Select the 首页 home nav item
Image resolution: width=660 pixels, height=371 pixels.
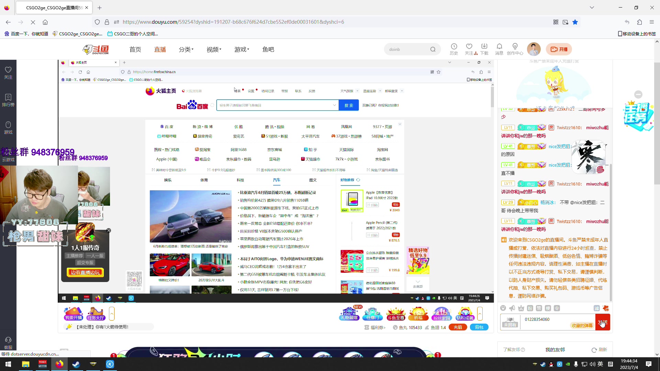(135, 49)
